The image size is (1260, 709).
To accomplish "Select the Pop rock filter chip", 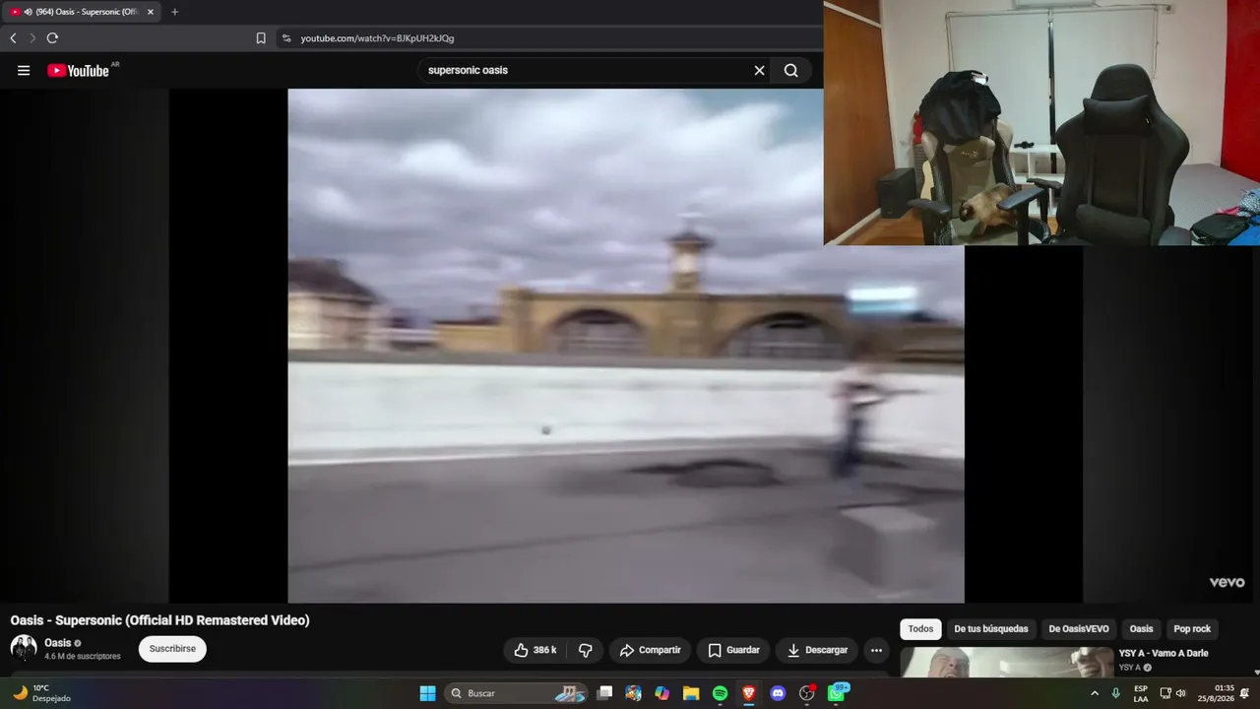I will 1192,629.
